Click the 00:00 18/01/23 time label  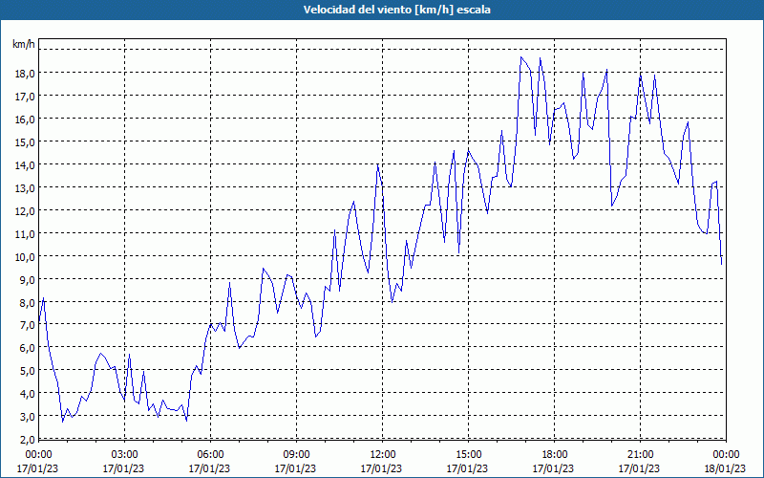(x=725, y=462)
